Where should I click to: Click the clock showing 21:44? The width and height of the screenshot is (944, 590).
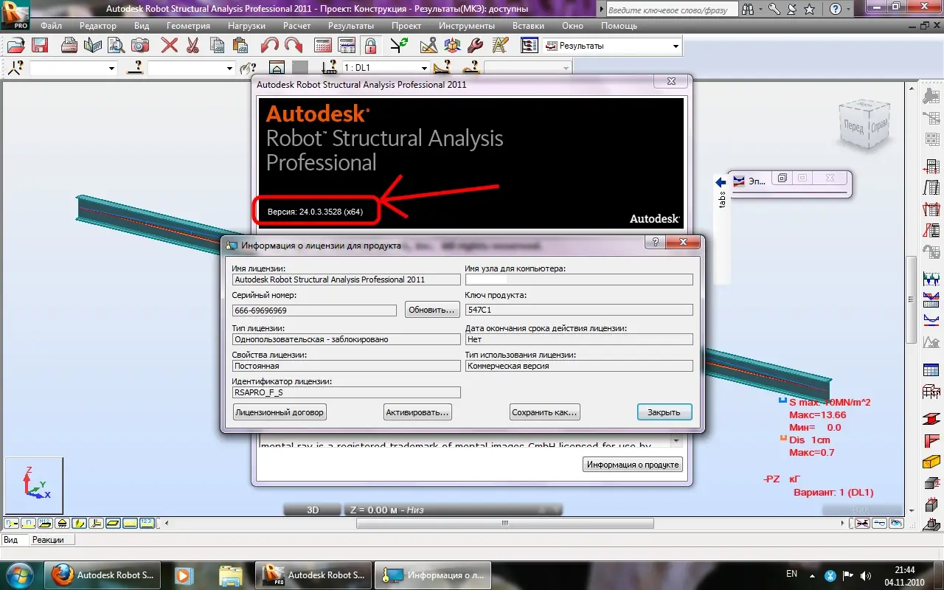904,570
